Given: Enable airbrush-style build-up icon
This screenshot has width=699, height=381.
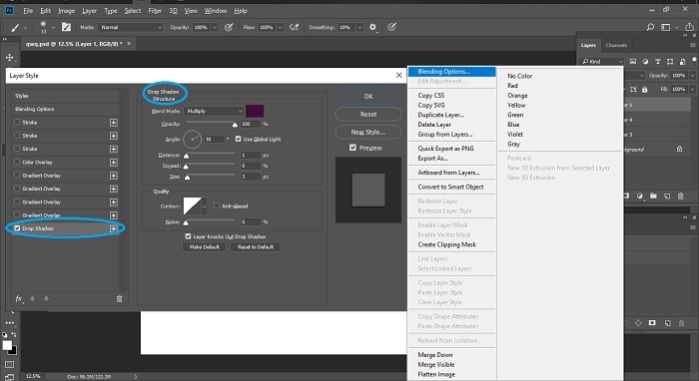Looking at the screenshot, I should coord(295,27).
